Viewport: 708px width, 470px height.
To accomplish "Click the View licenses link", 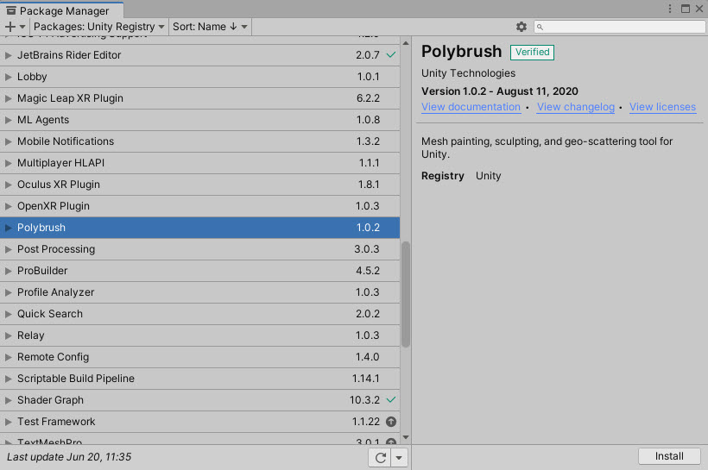I will 662,107.
